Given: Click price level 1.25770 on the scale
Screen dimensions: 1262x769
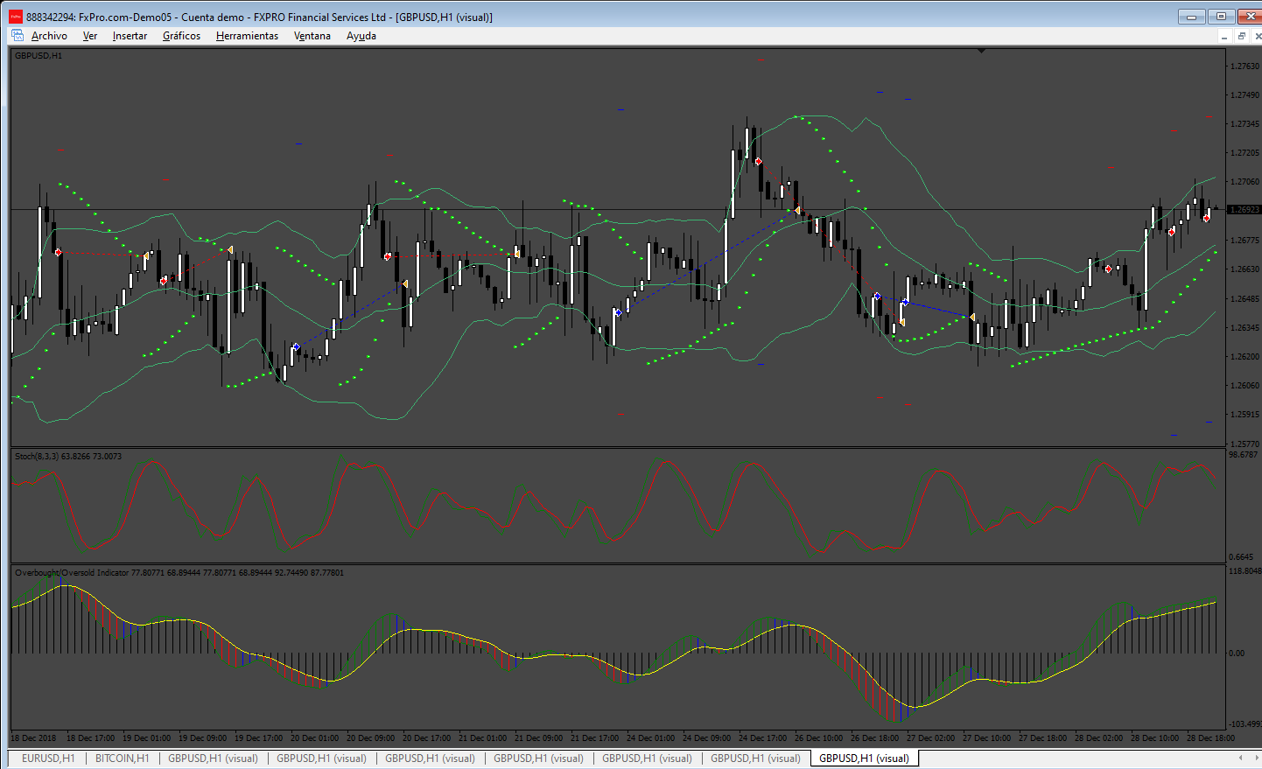Looking at the screenshot, I should [1244, 444].
